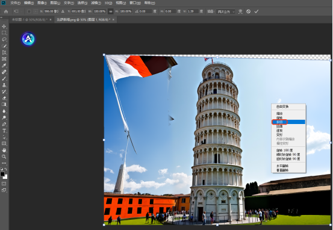Select the Healing Brush tool
333x230 pixels.
click(4, 72)
